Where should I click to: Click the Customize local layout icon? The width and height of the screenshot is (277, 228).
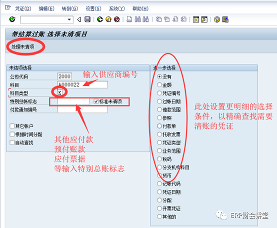point(225,19)
